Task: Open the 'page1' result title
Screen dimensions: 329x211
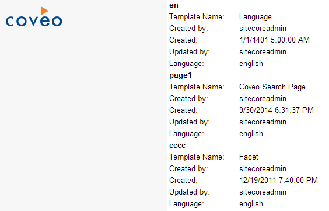Action: tap(180, 75)
